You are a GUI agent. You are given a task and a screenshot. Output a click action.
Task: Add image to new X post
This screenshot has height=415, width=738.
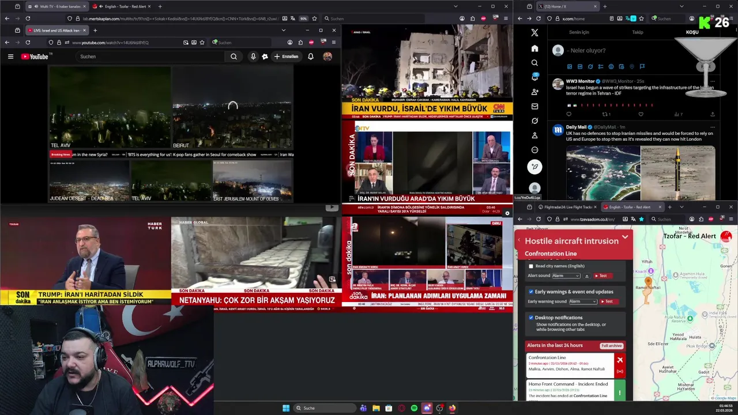point(570,67)
